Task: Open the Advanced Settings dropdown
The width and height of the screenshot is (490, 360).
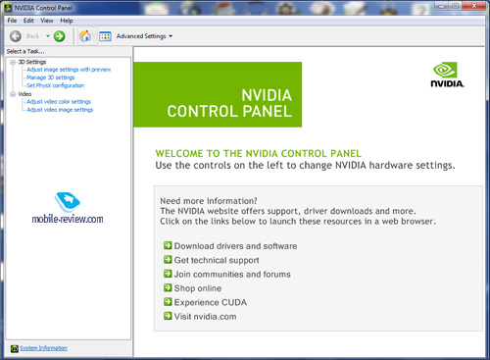Action: 144,36
